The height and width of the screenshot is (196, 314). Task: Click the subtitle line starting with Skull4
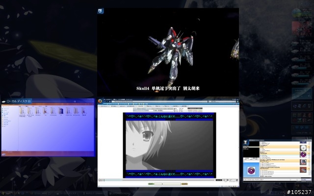tap(168, 88)
